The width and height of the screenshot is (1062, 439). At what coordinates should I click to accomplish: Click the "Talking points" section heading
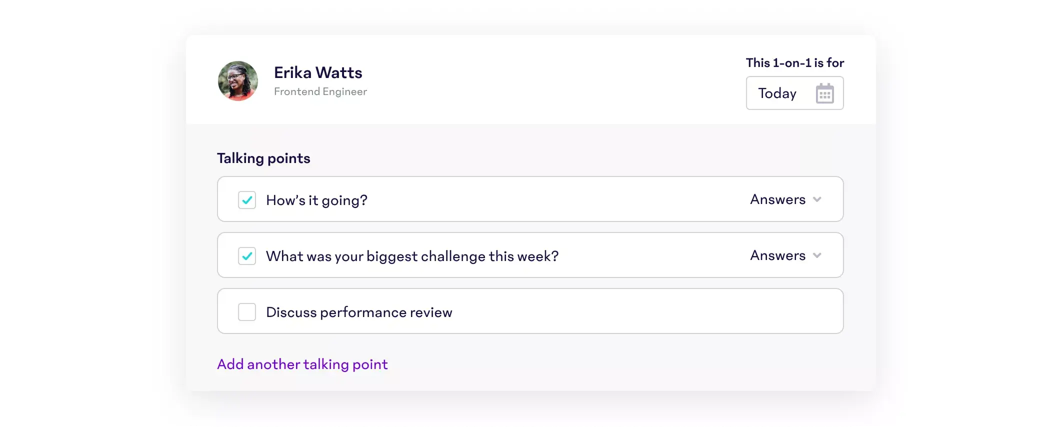point(263,158)
